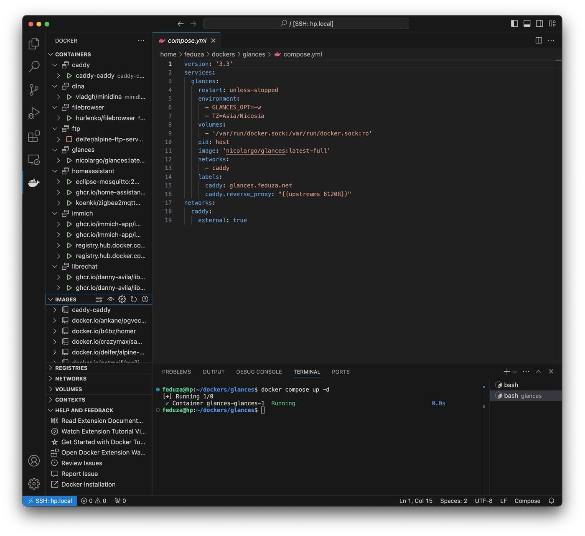Open the Remote Explorer view
The width and height of the screenshot is (585, 536).
(x=34, y=160)
